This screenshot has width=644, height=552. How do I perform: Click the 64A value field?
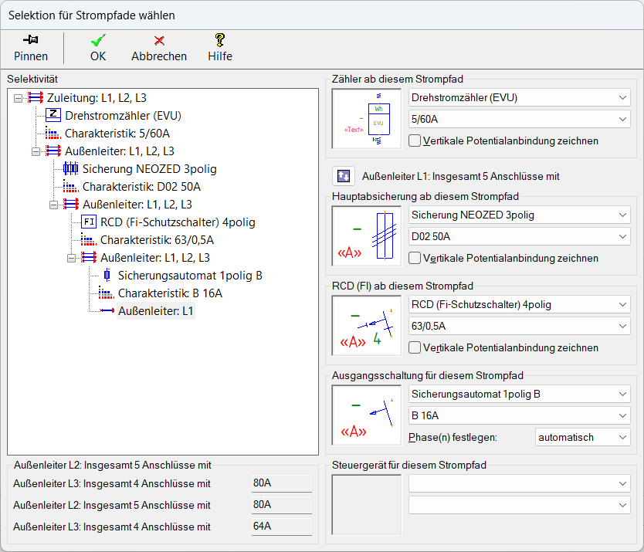pos(282,527)
